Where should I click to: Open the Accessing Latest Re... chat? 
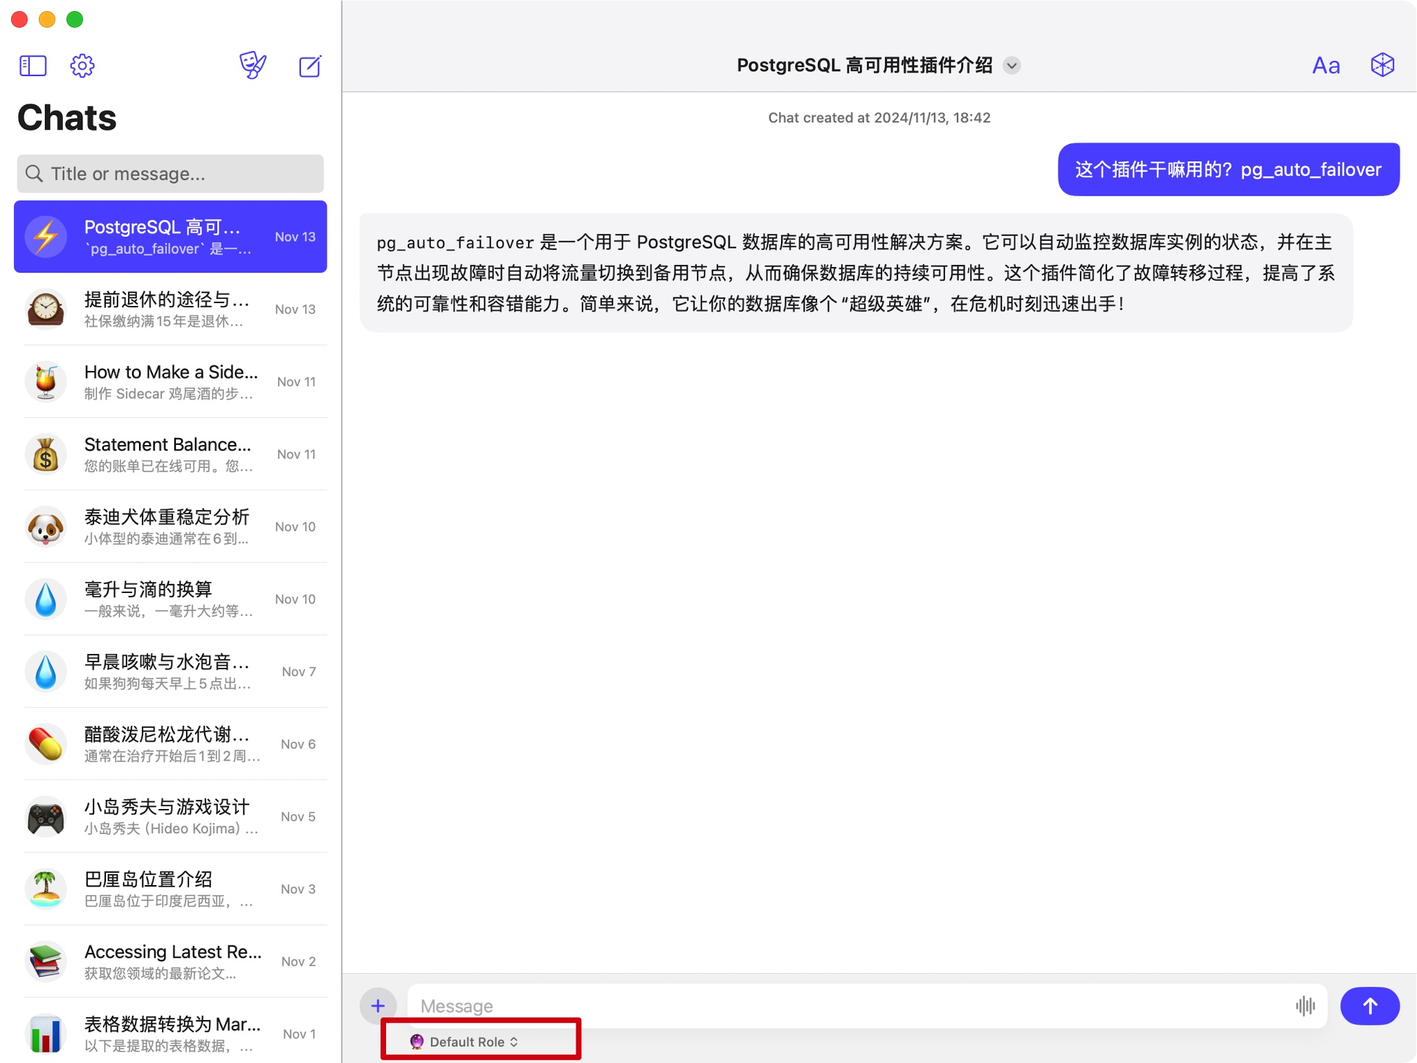tap(170, 961)
